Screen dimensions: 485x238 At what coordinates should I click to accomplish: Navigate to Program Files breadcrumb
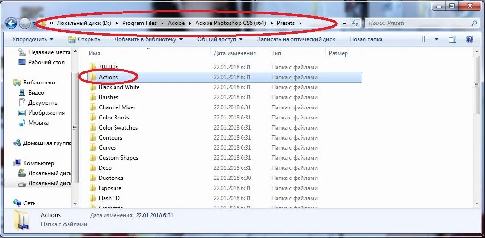point(139,23)
